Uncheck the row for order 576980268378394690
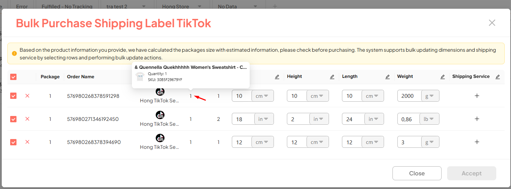Screen dimensions: 511x189 [13, 142]
